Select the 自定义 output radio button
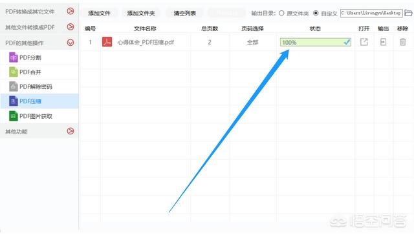This screenshot has height=235, width=414. [x=316, y=13]
